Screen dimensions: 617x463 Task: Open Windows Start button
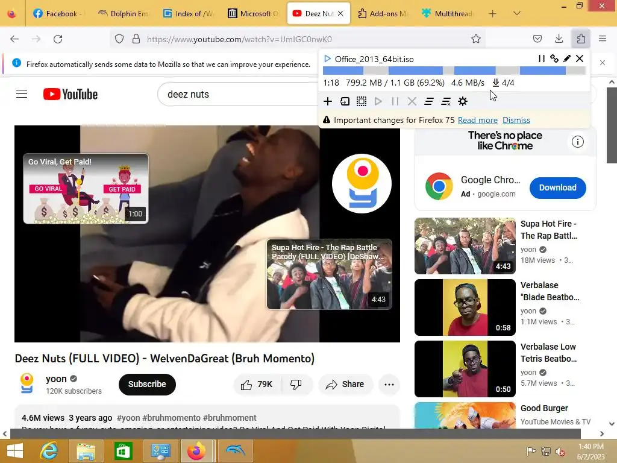[15, 451]
